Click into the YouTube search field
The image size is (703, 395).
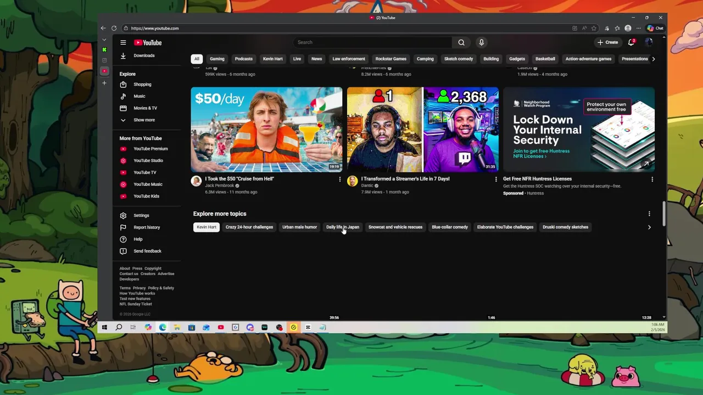[x=373, y=42]
